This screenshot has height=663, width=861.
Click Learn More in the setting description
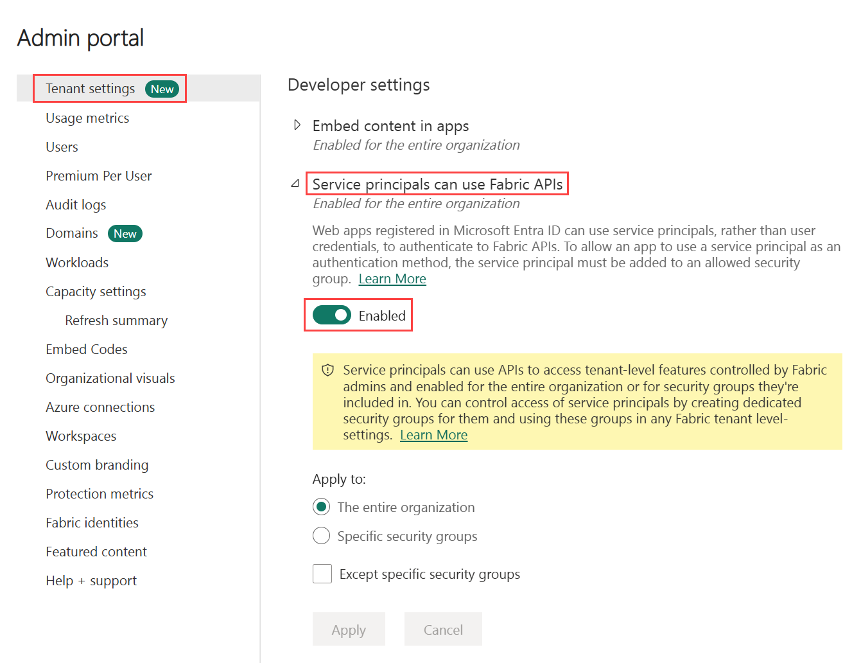[392, 278]
